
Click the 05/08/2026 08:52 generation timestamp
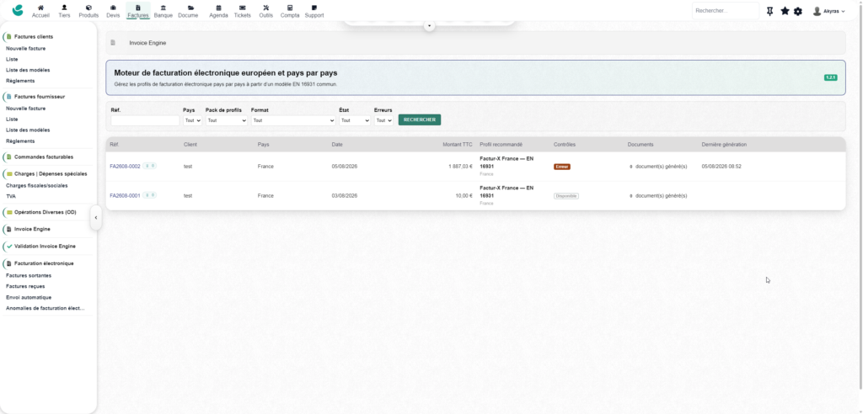721,166
